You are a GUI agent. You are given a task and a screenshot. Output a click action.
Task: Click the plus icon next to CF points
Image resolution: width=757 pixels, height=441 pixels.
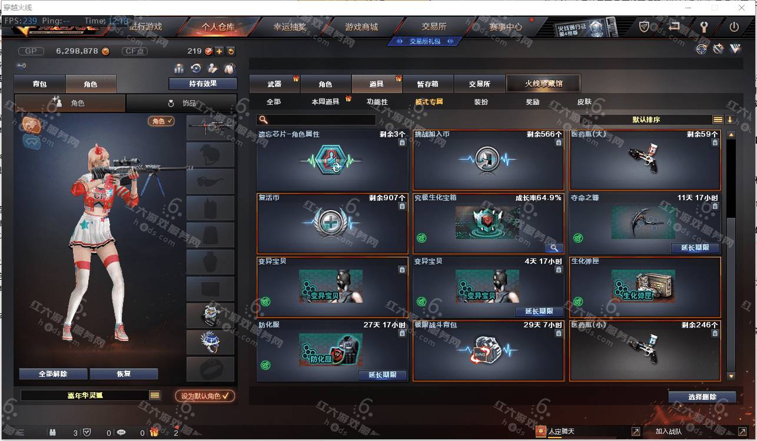click(x=219, y=51)
